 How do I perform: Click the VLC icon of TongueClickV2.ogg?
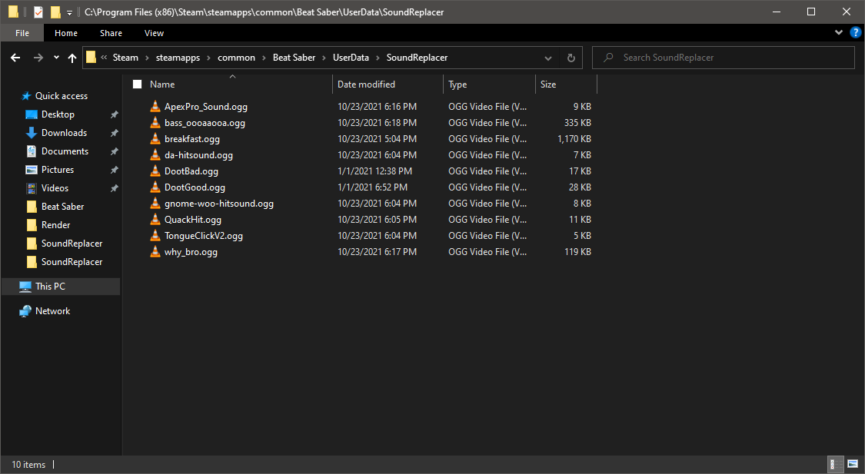pos(155,235)
